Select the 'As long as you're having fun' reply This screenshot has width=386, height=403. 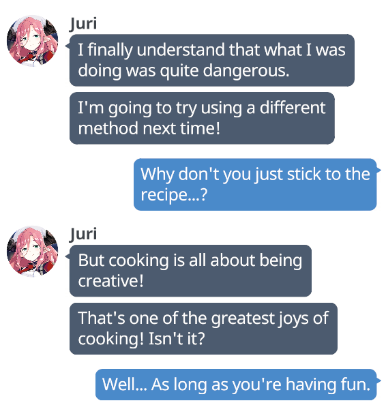pos(236,385)
